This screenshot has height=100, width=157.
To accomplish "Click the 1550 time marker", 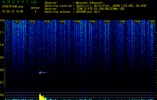I will (x=152, y=21).
